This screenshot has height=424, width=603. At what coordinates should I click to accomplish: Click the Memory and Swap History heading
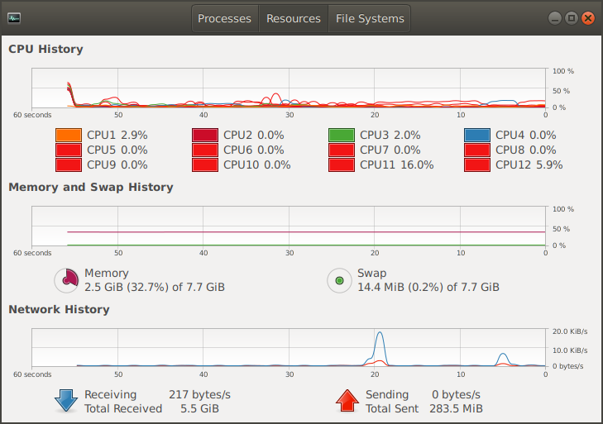click(x=91, y=188)
